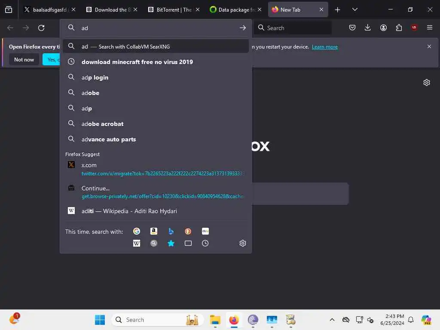
Task: Search with Google one-off icon
Action: tap(137, 231)
